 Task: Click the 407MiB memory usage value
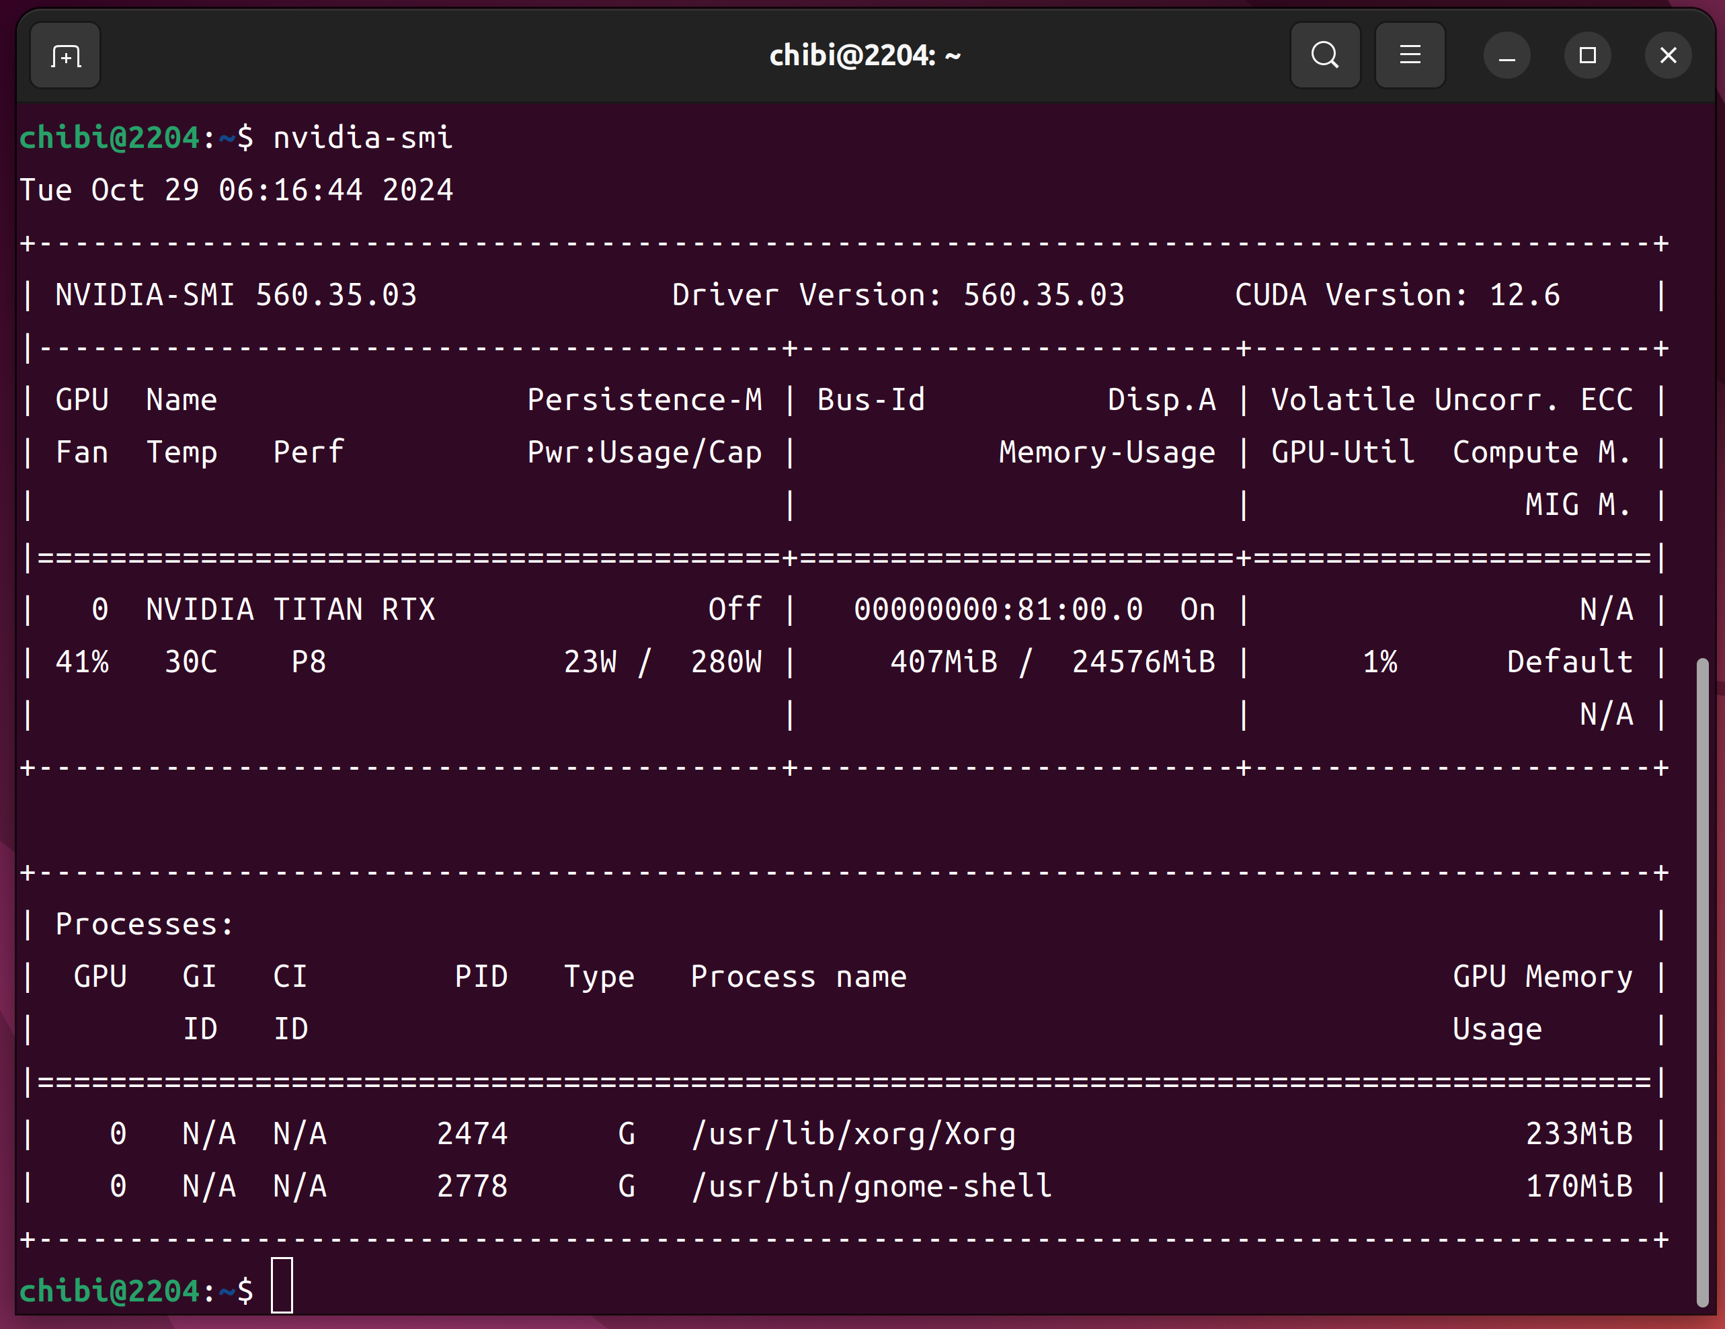944,661
